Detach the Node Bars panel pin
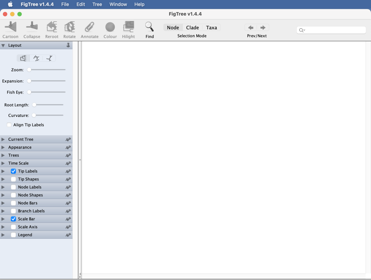This screenshot has height=280, width=371. (x=68, y=203)
